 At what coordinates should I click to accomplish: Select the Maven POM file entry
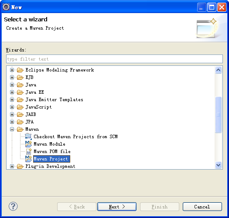pos(52,152)
